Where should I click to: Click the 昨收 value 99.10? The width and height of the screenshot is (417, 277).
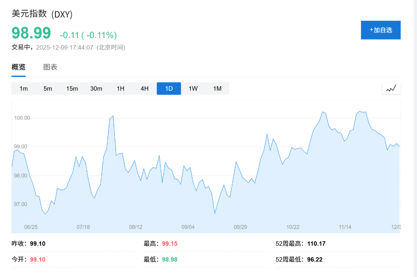pyautogui.click(x=38, y=243)
